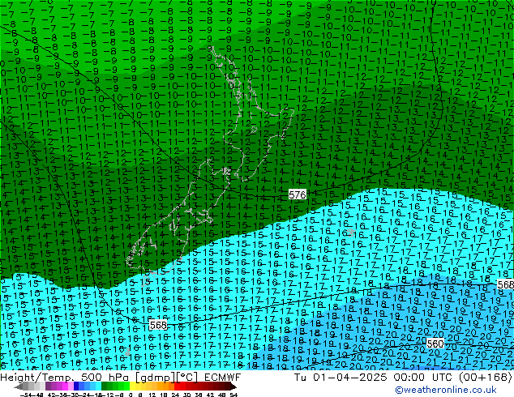Click the Height/Temp. 500 hPa title
514x397 pixels.
(64, 378)
